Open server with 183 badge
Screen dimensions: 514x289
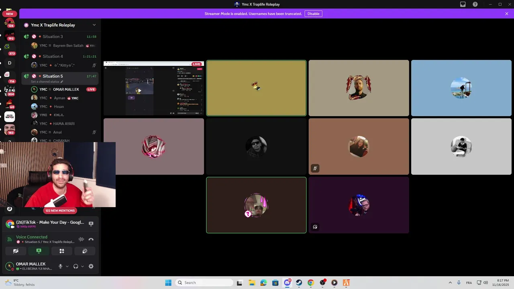tap(10, 130)
